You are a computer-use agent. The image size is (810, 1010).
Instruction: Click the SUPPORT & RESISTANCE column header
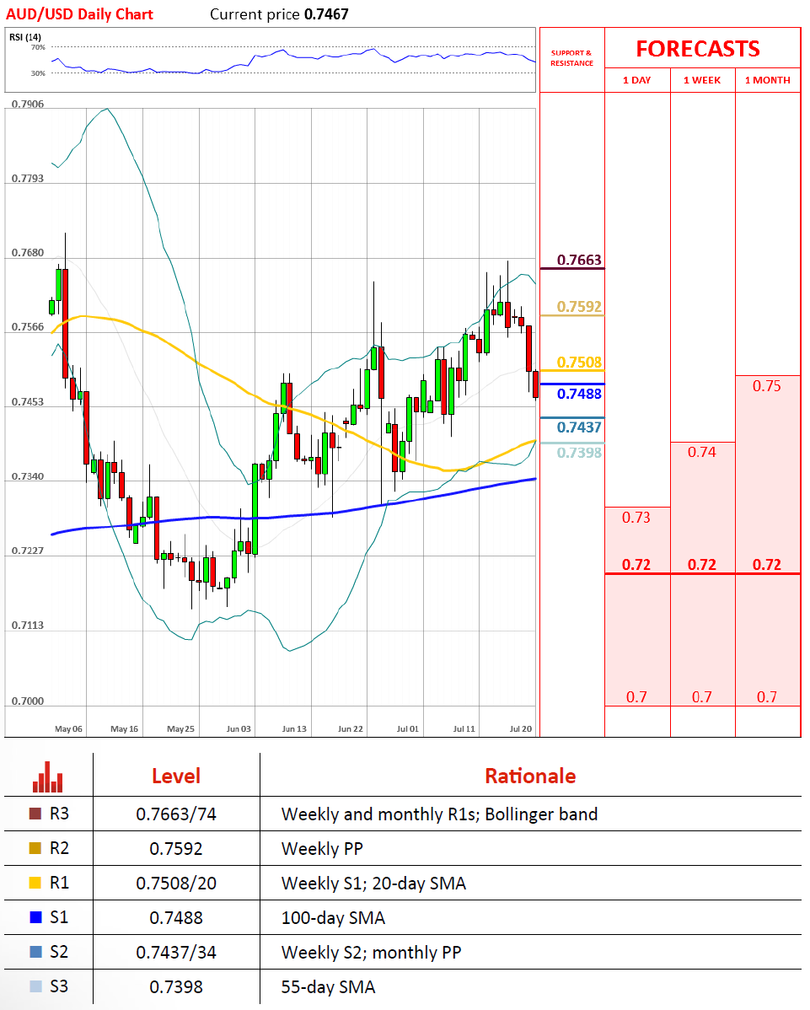tap(571, 58)
